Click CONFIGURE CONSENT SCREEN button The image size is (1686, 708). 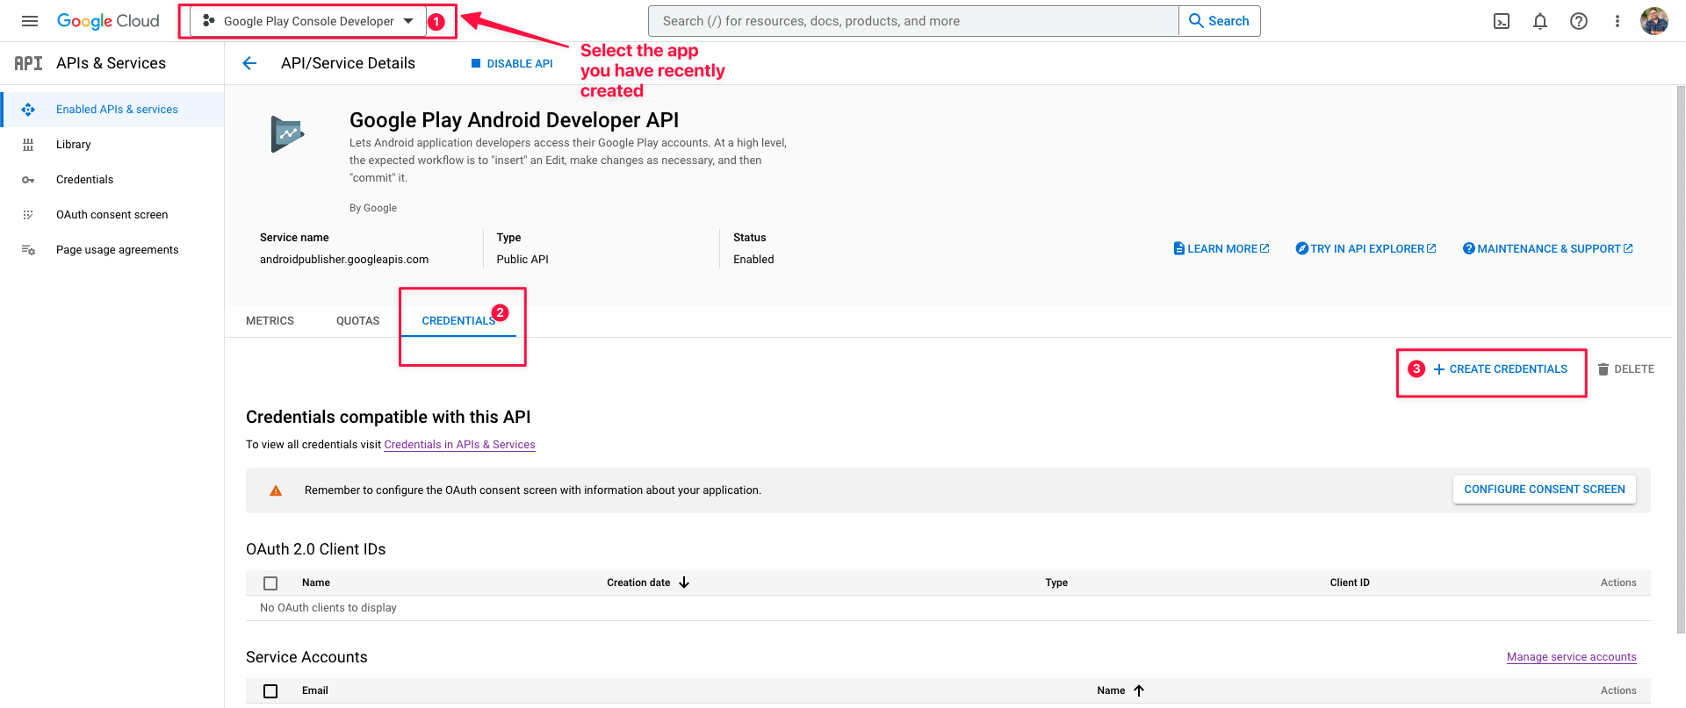pyautogui.click(x=1544, y=490)
